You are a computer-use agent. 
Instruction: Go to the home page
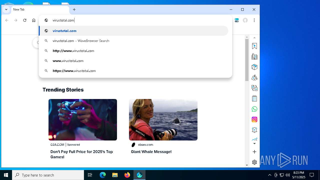pyautogui.click(x=34, y=20)
